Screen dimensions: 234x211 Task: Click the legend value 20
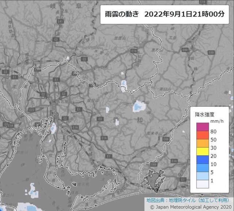click(x=214, y=156)
